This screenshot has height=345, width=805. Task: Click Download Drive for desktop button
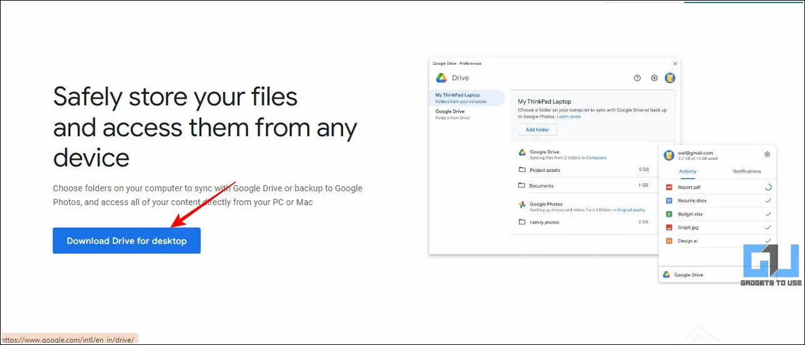coord(126,241)
